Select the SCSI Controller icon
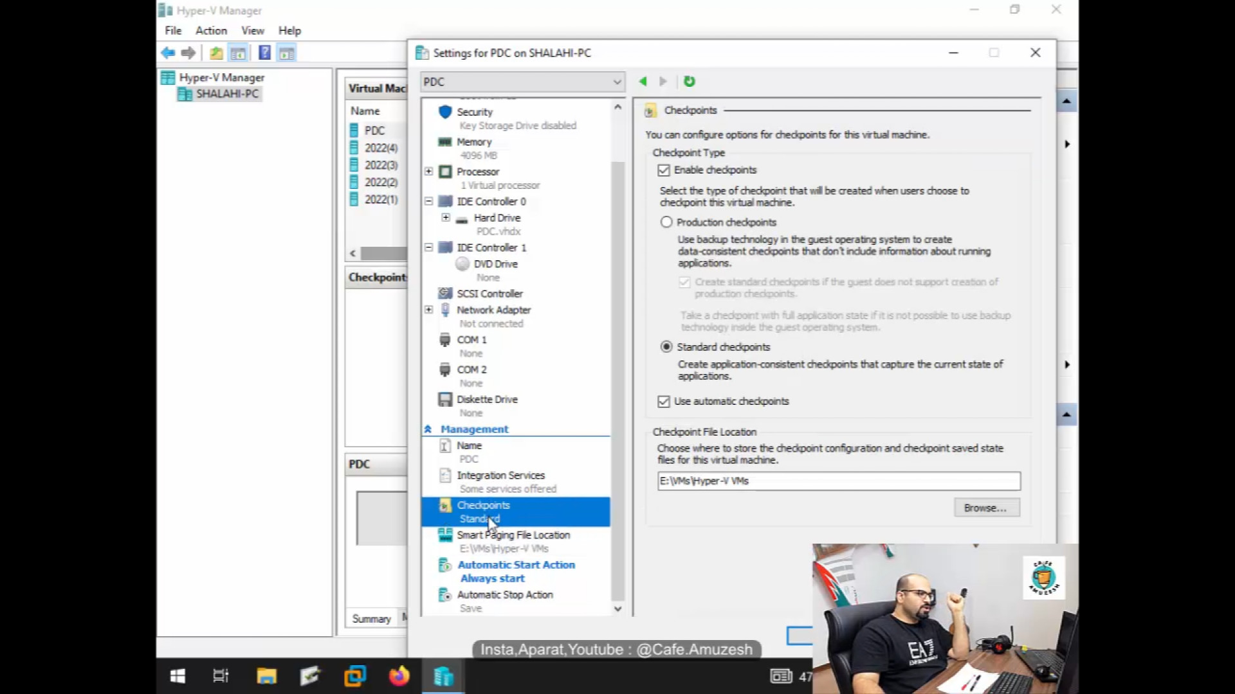Viewport: 1235px width, 694px height. (445, 294)
